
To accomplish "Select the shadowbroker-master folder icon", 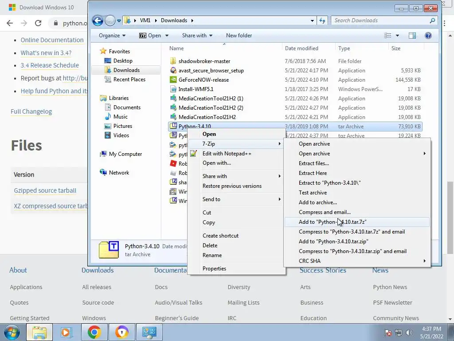I will (173, 61).
